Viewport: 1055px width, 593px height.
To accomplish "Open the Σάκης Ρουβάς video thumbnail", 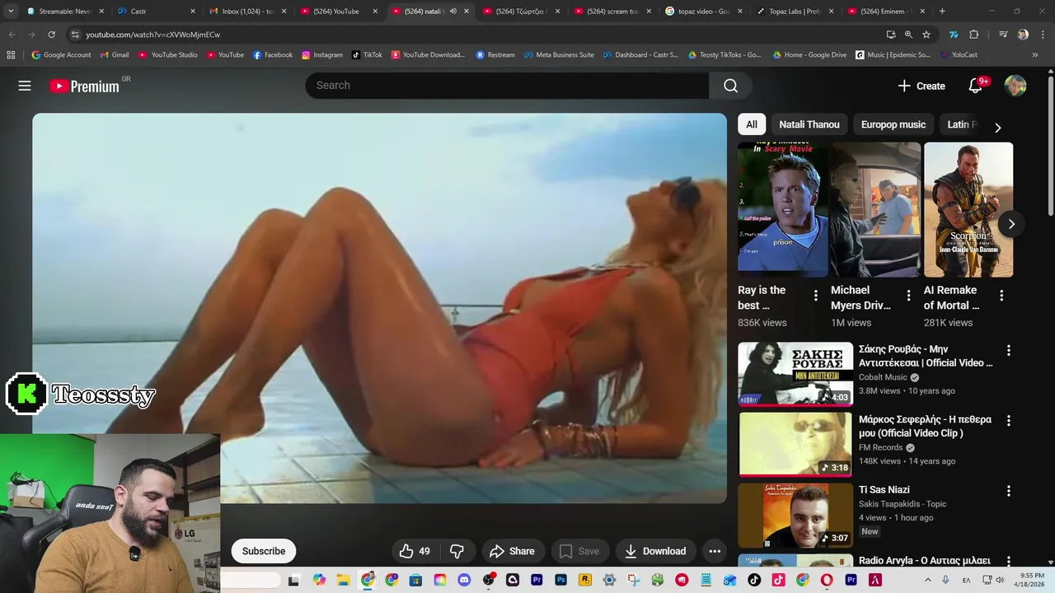I will (x=795, y=374).
